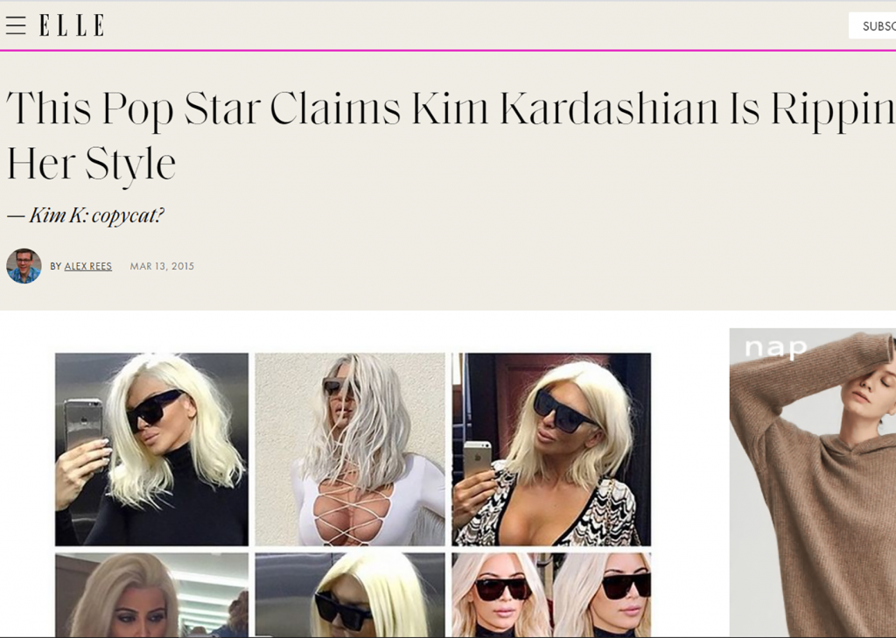Viewport: 896px width, 638px height.
Task: Open the bottom-left collage photo
Action: (152, 595)
